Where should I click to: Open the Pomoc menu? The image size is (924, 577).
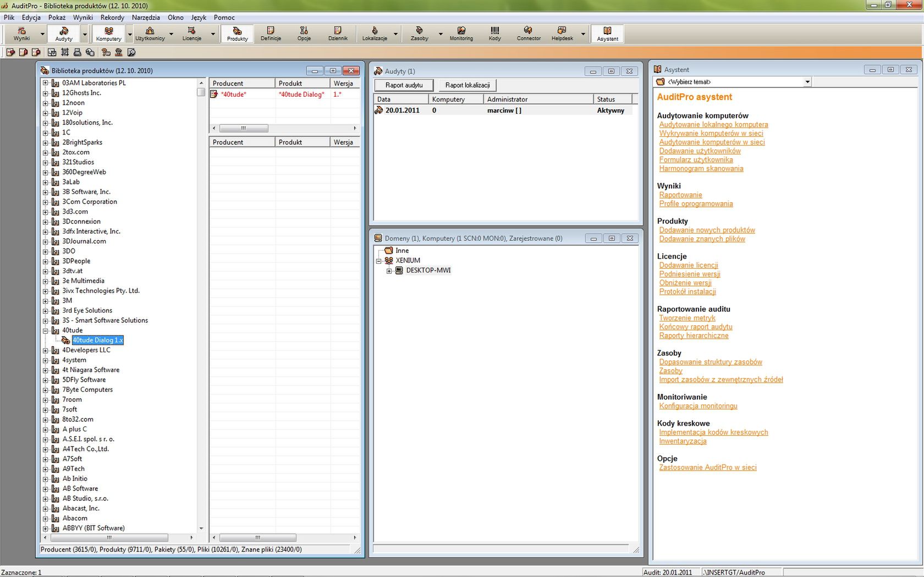point(224,18)
